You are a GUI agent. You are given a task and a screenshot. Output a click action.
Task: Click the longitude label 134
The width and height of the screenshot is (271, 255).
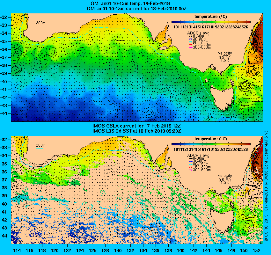tap(143, 251)
